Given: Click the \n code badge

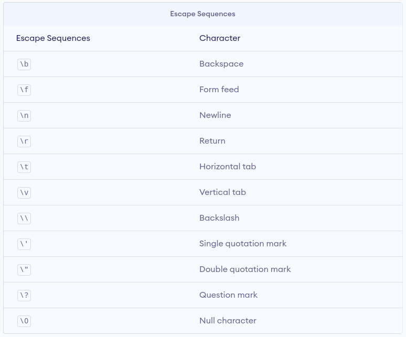Looking at the screenshot, I should 24,116.
